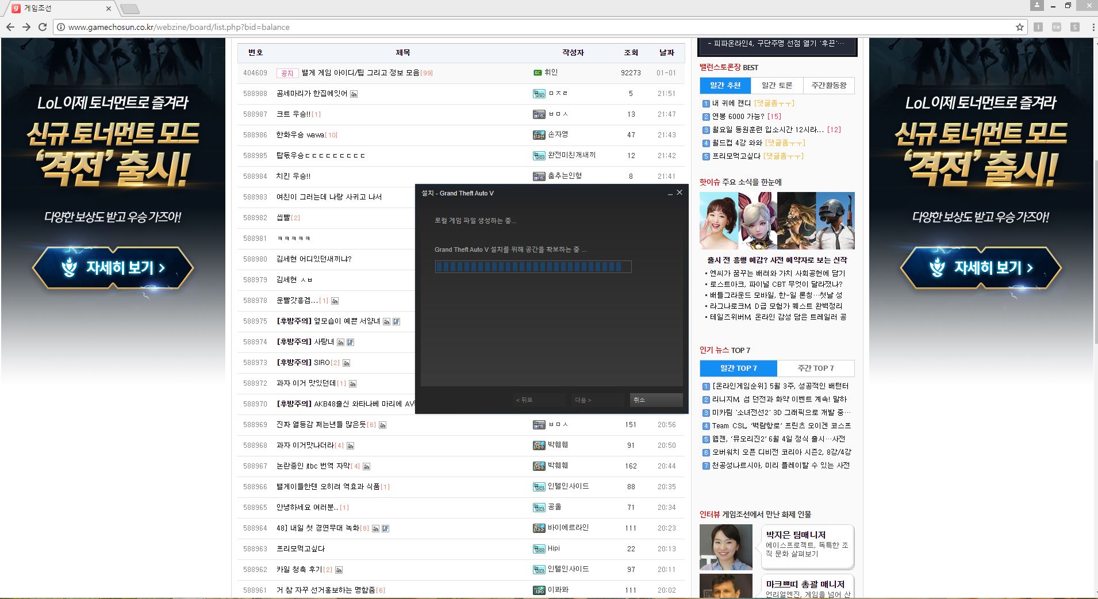The image size is (1098, 599).
Task: Close the 게임조선 browser tab
Action: tap(109, 9)
